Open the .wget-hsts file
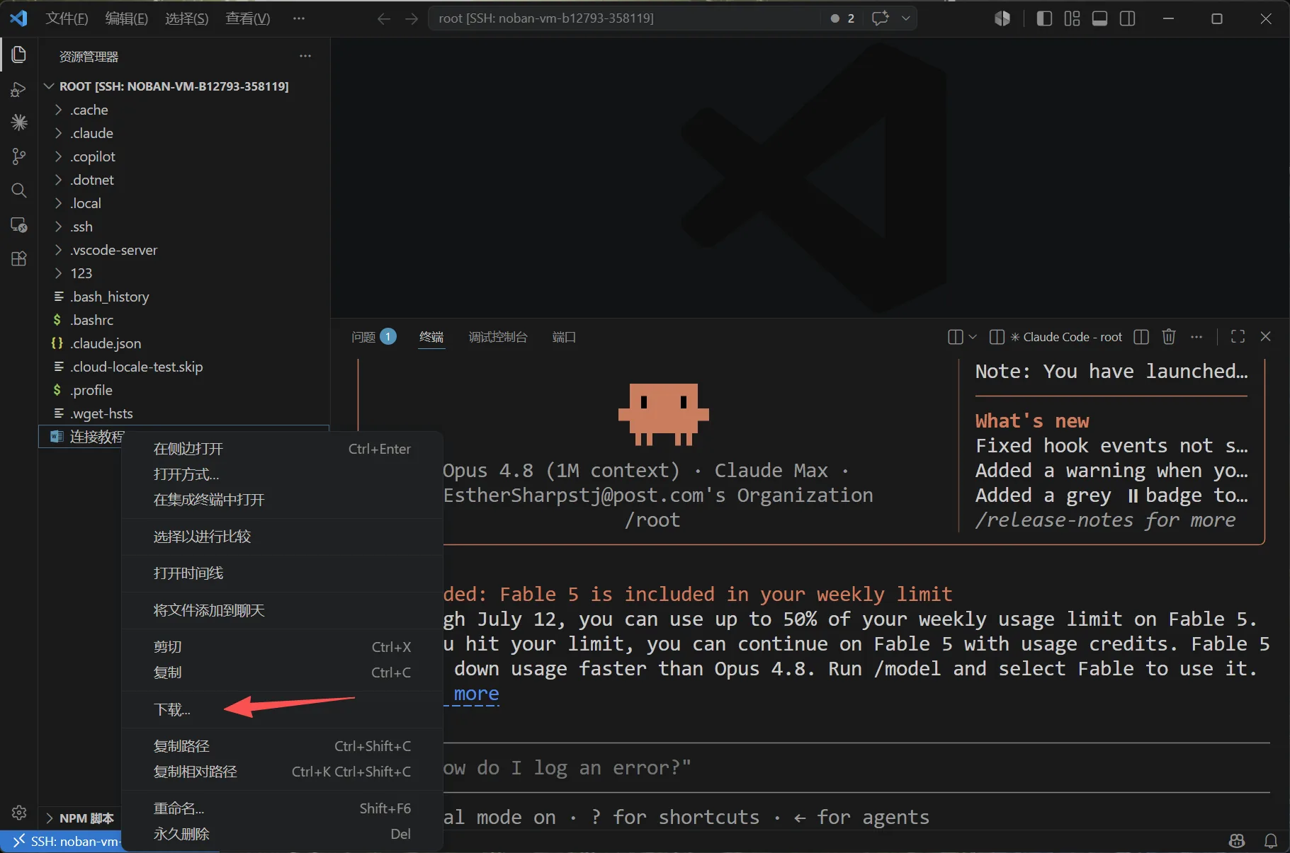The image size is (1290, 853). click(184, 413)
